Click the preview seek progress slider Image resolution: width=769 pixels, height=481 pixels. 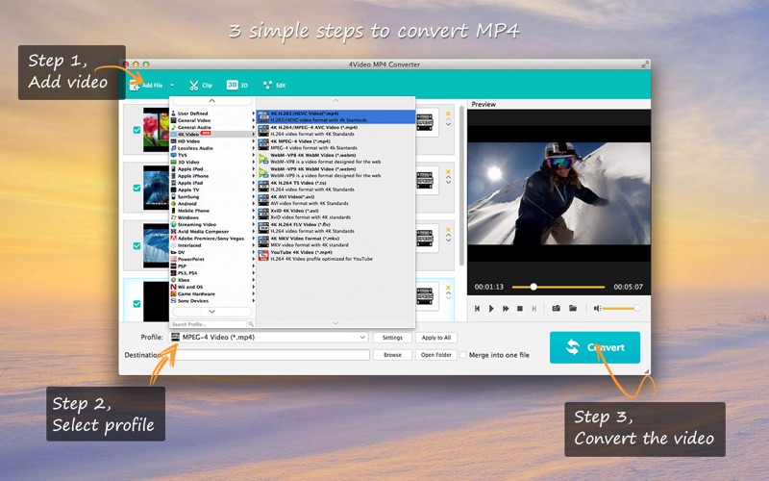tap(558, 287)
